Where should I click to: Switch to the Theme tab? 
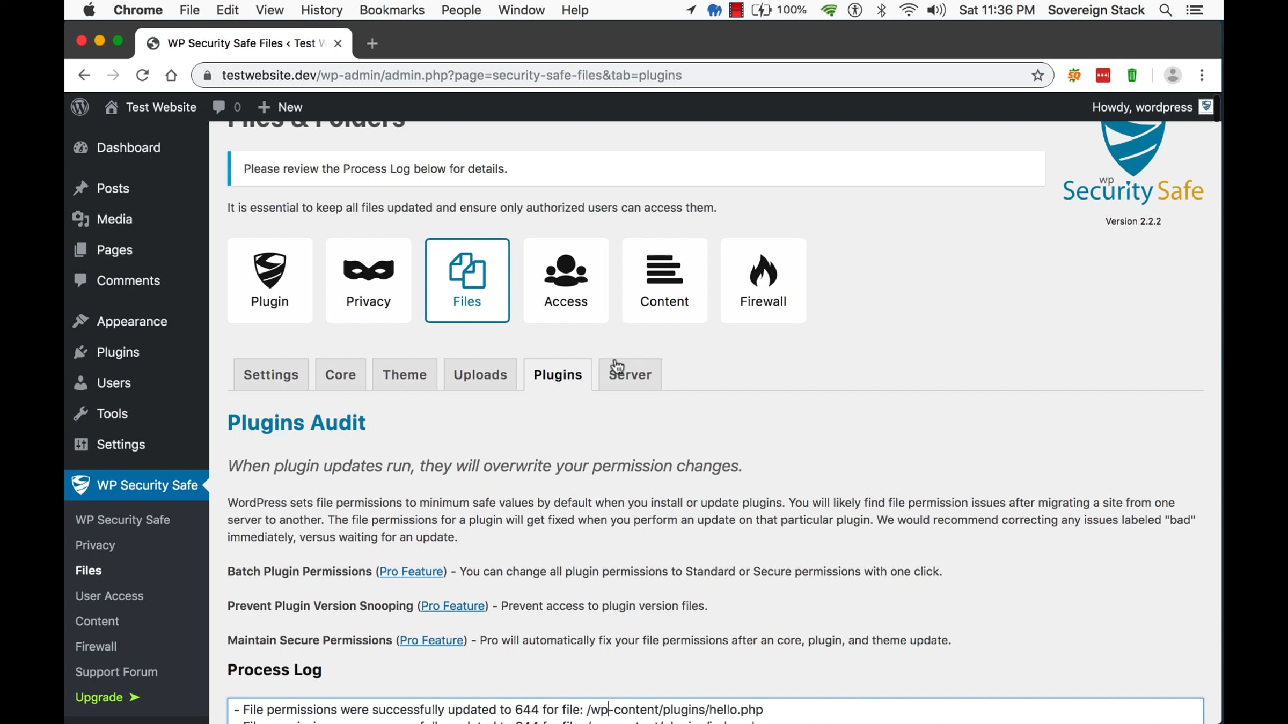click(x=405, y=374)
